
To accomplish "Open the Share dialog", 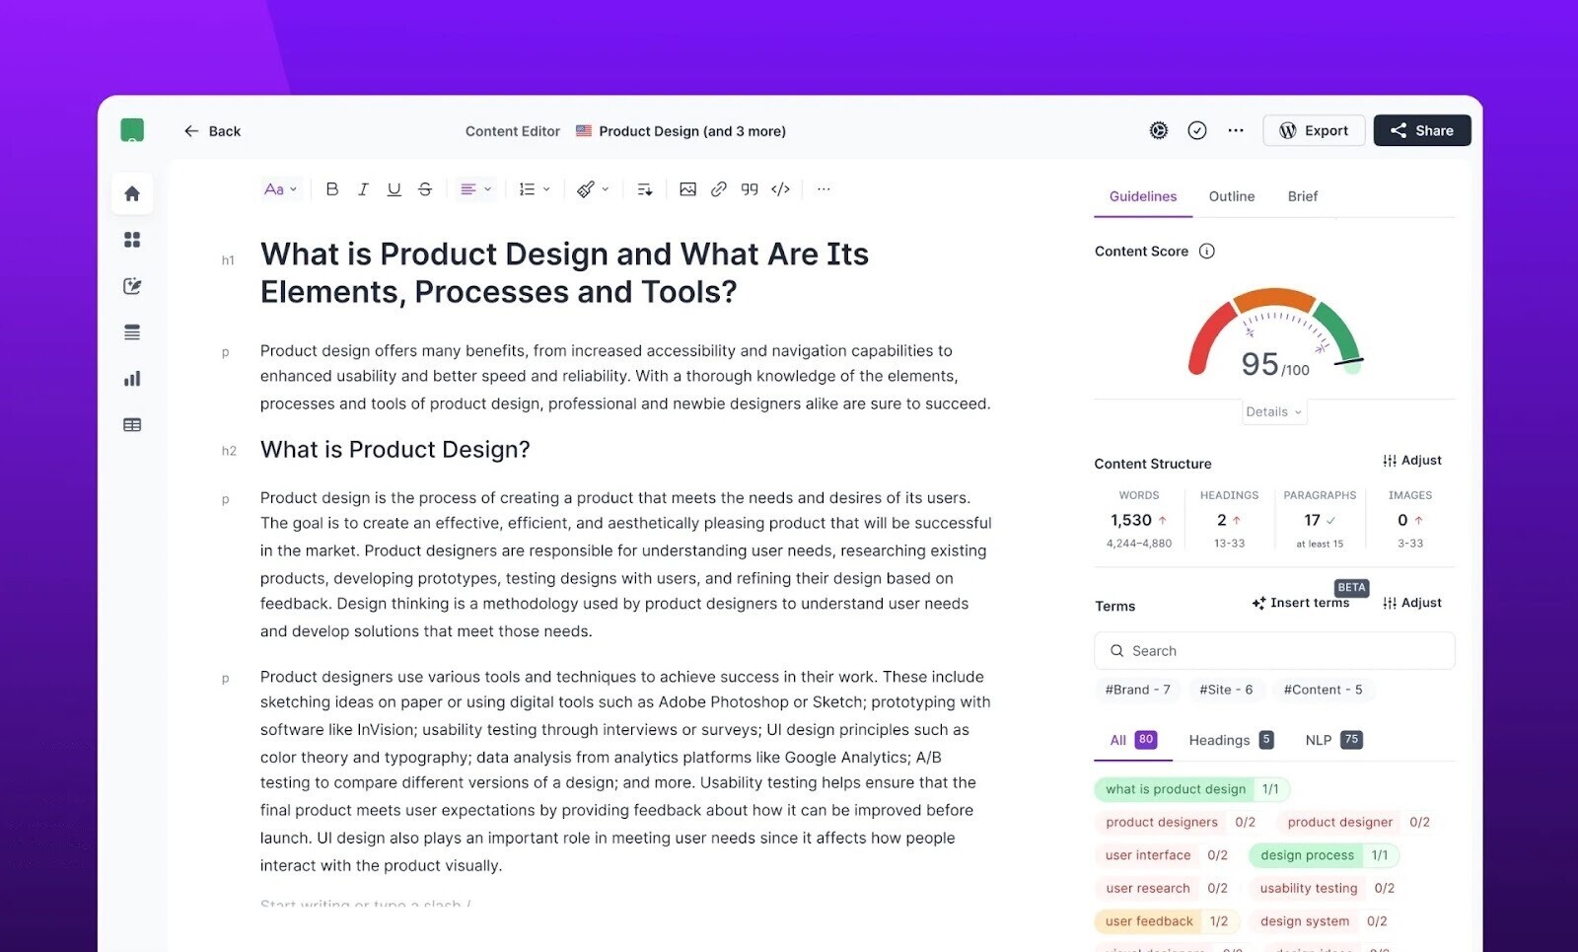I will 1421,129.
